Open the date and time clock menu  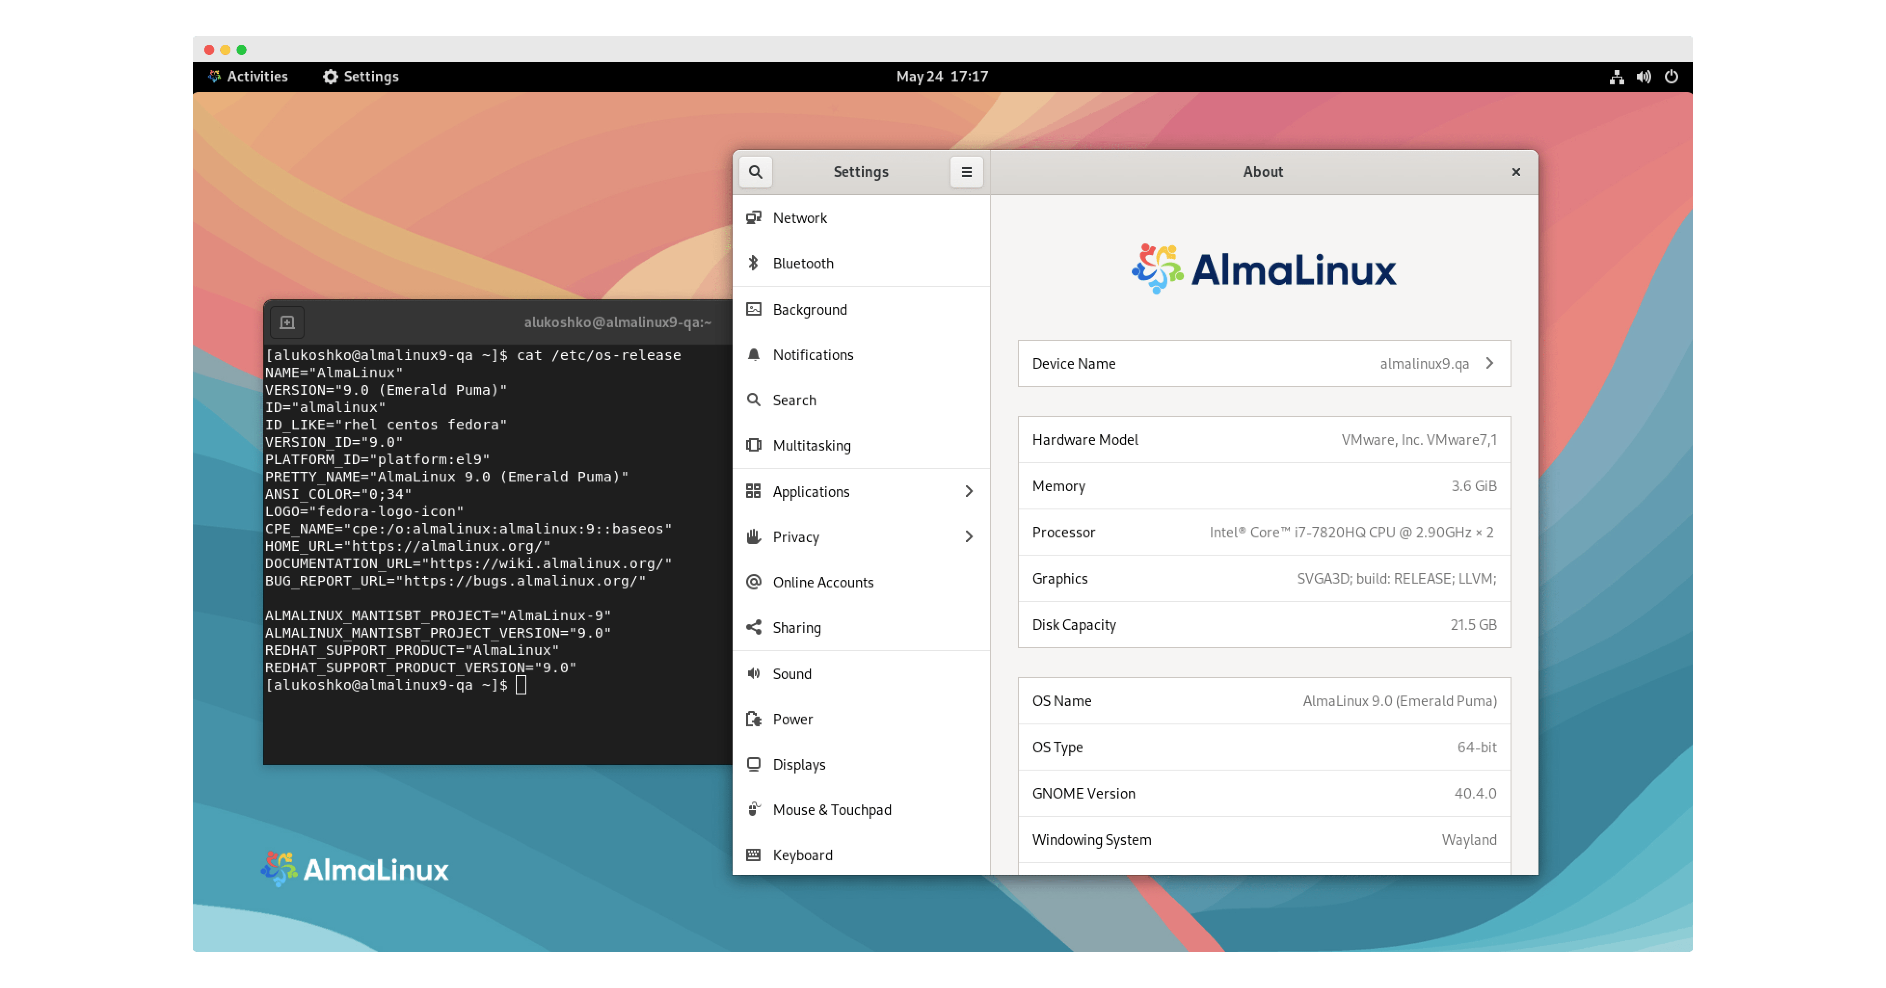[942, 76]
